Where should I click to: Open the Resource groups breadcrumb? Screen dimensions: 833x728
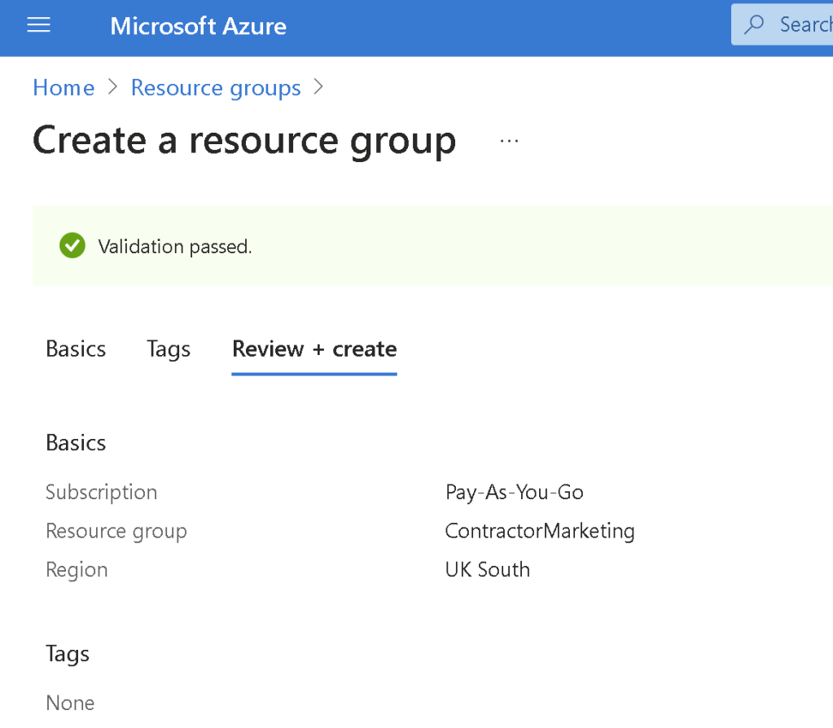click(216, 88)
